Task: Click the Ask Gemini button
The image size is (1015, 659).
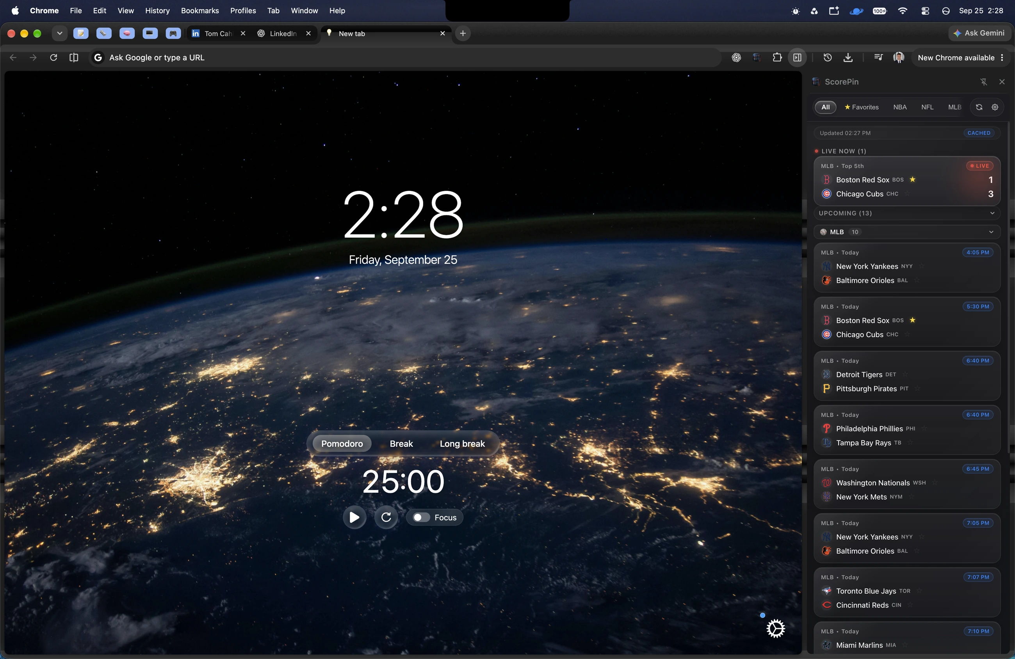Action: click(x=979, y=33)
